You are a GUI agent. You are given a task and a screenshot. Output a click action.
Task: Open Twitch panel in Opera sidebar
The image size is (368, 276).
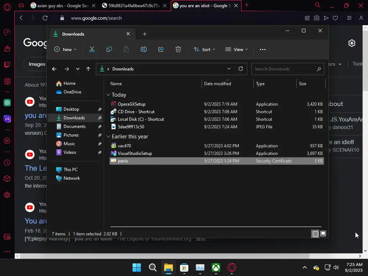(7, 65)
